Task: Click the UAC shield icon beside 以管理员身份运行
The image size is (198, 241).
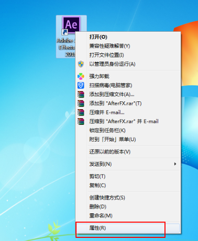Action: [x=81, y=64]
